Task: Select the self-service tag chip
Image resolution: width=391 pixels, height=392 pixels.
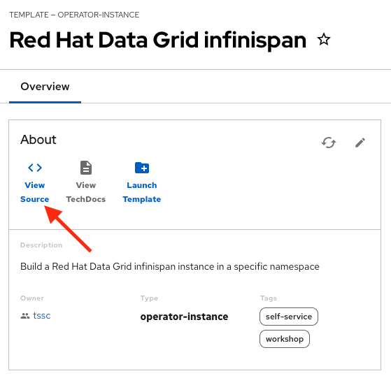Action: pyautogui.click(x=289, y=317)
